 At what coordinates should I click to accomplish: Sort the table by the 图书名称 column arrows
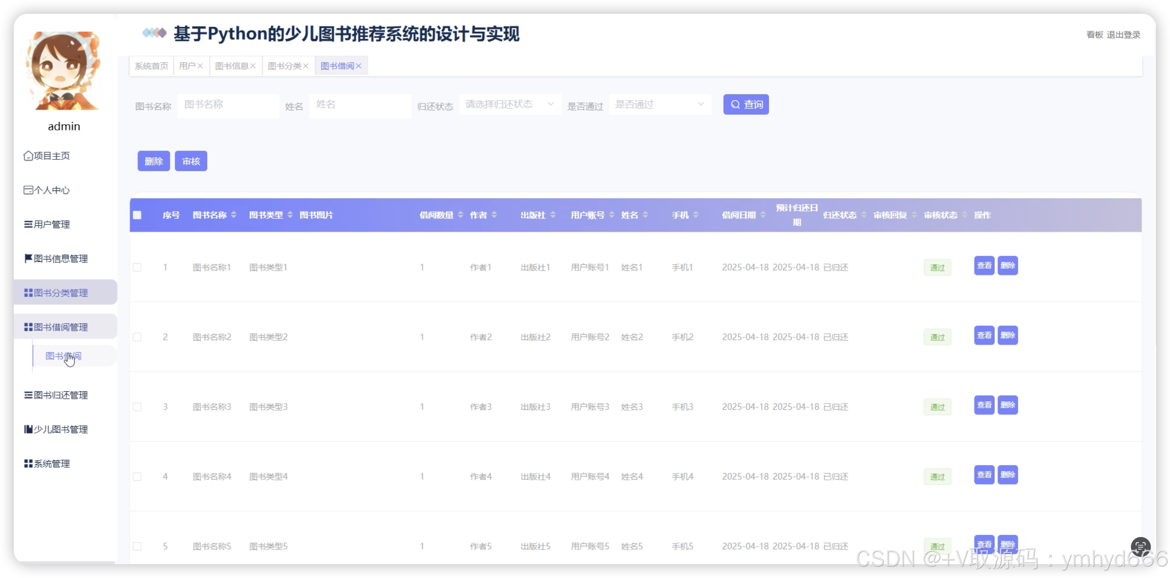(233, 215)
